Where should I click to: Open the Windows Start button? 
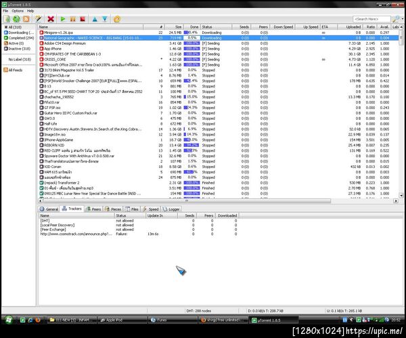point(9,320)
